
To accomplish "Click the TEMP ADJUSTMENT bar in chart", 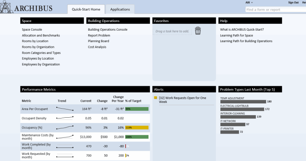I will 243,102.
